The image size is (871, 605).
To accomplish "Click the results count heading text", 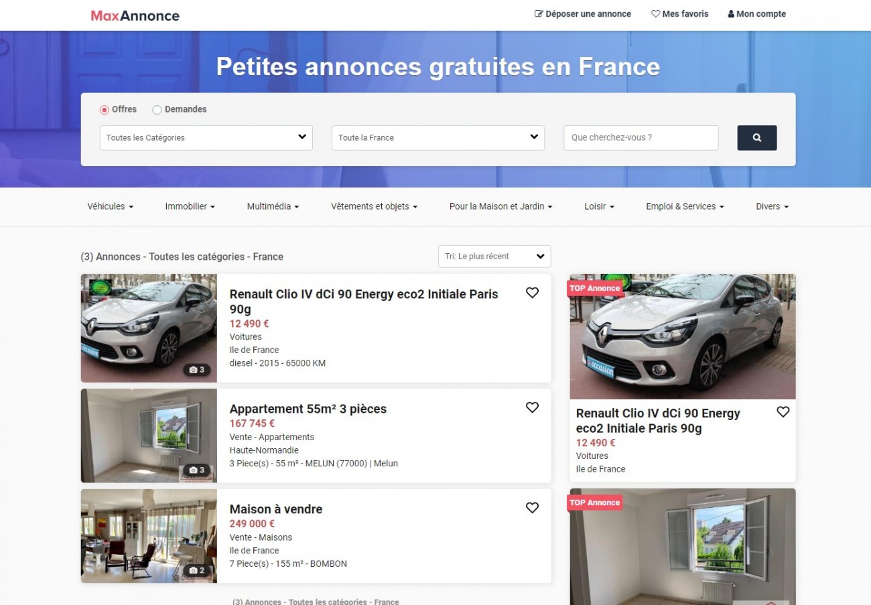I will (x=182, y=257).
